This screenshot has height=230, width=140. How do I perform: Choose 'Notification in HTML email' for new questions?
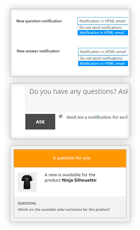[x=103, y=33]
